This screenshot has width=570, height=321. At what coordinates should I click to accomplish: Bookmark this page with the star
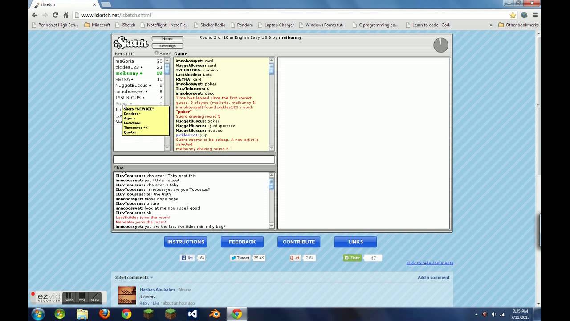point(513,15)
